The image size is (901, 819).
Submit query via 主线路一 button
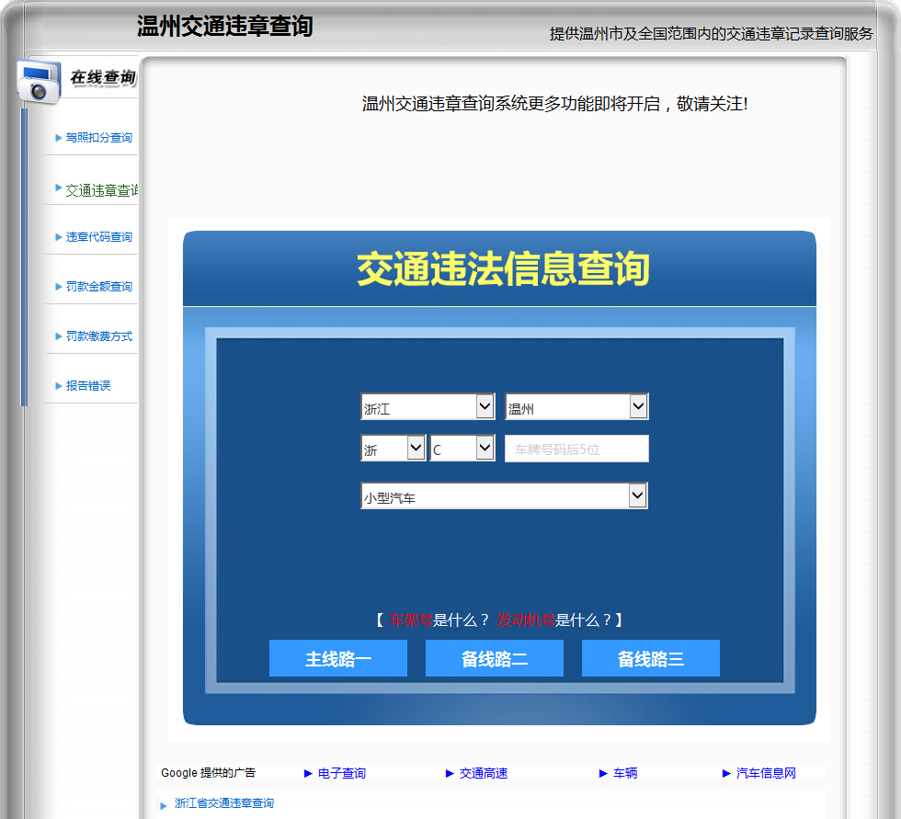(338, 658)
